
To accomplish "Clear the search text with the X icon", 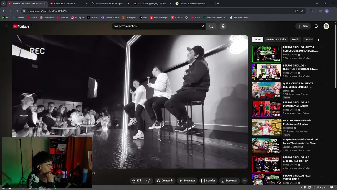I will click(203, 26).
